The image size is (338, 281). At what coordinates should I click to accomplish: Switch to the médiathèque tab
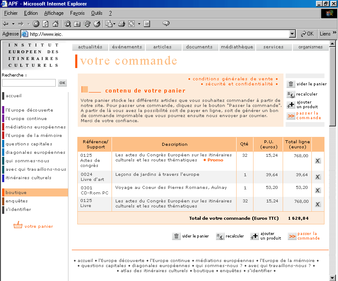(237, 47)
